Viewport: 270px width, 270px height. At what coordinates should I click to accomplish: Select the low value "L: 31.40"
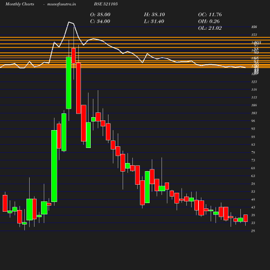tap(154, 21)
